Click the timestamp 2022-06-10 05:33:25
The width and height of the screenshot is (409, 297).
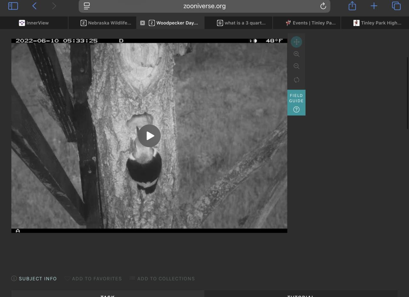57,41
